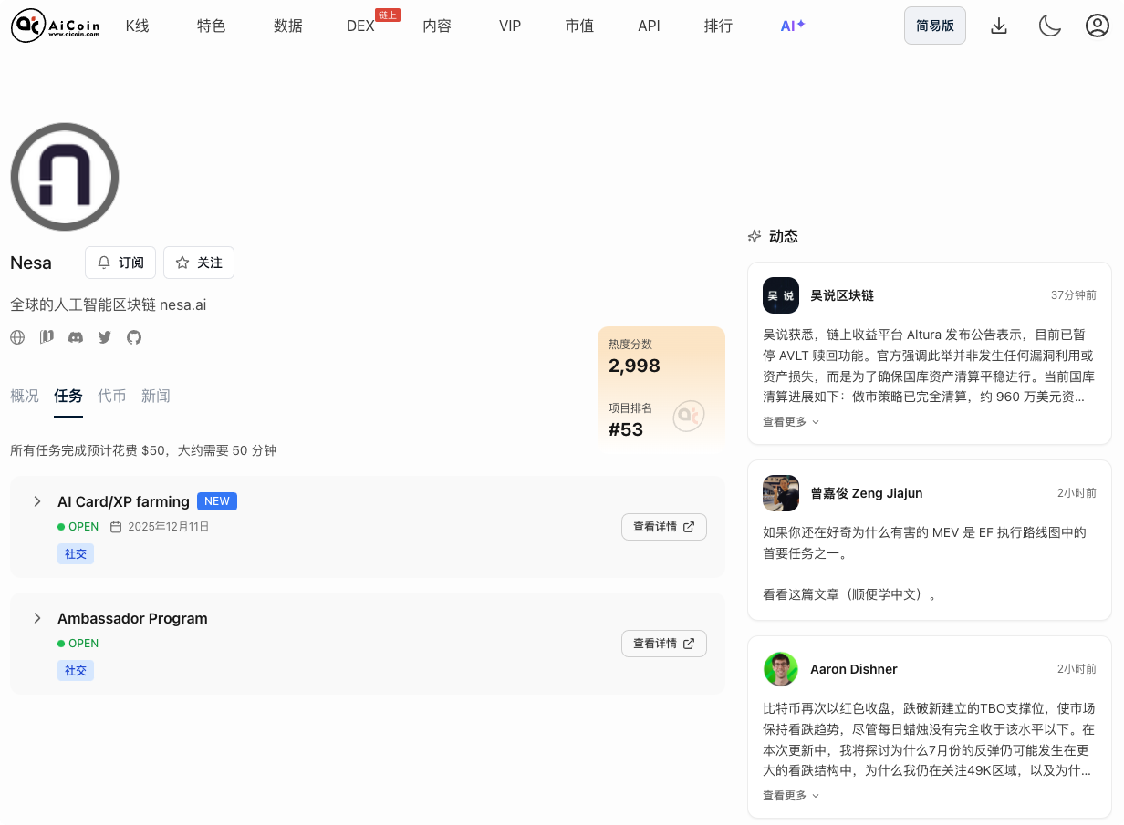Click the Nesa project logo
1124x825 pixels.
(65, 176)
